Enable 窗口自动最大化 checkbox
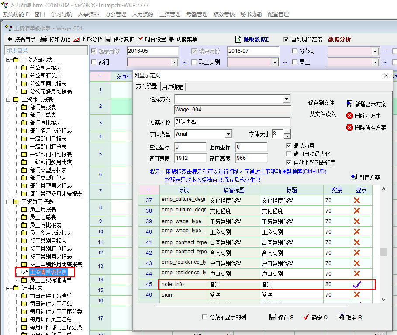Image resolution: width=397 pixels, height=335 pixels. (x=288, y=154)
